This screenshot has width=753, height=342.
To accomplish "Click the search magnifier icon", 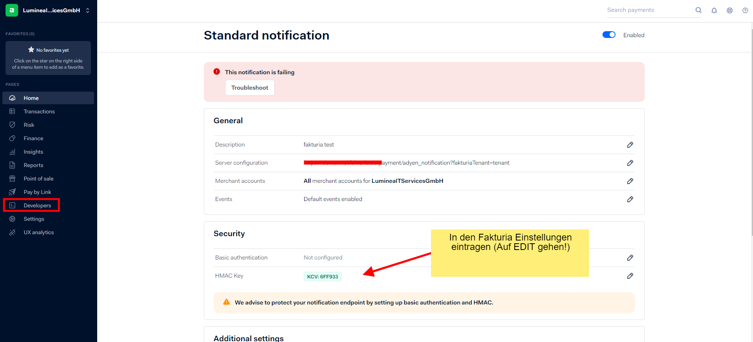I will pos(698,10).
